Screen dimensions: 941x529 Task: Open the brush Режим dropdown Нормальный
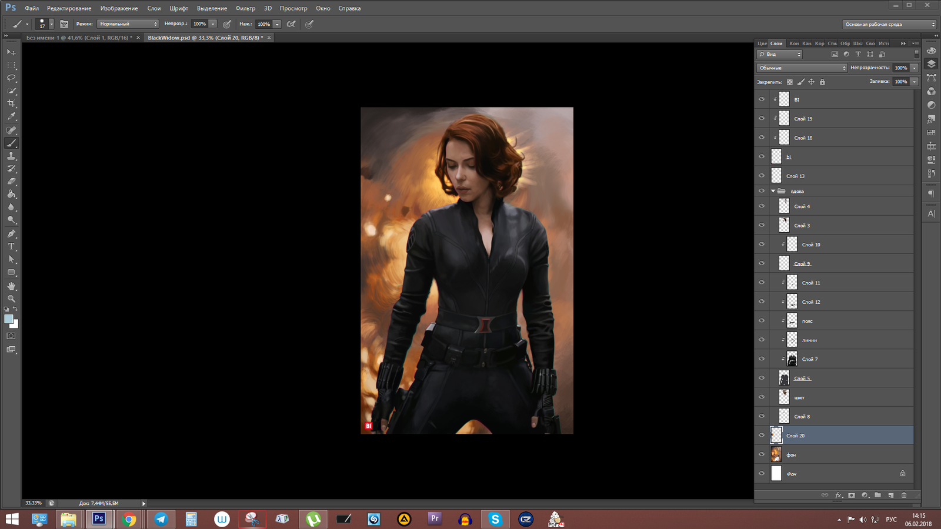coord(128,24)
